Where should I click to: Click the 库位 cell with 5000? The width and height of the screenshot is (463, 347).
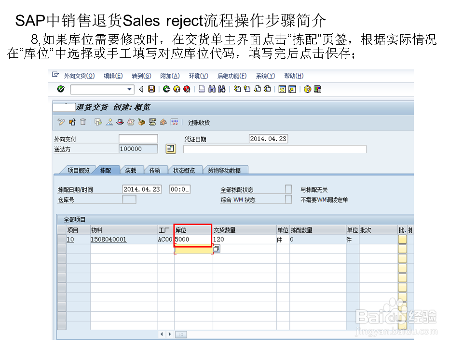point(193,240)
